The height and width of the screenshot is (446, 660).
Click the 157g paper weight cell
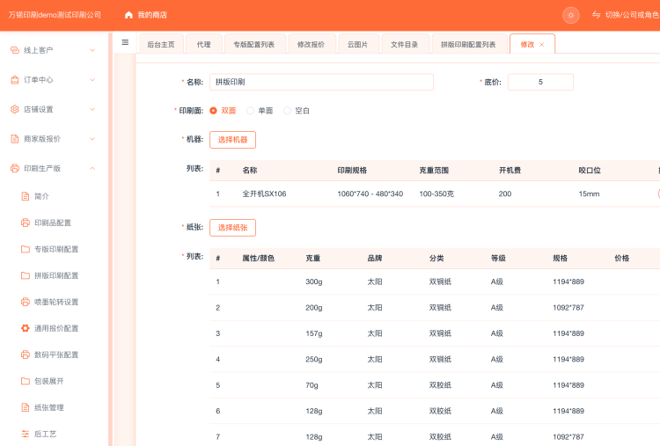(x=314, y=333)
